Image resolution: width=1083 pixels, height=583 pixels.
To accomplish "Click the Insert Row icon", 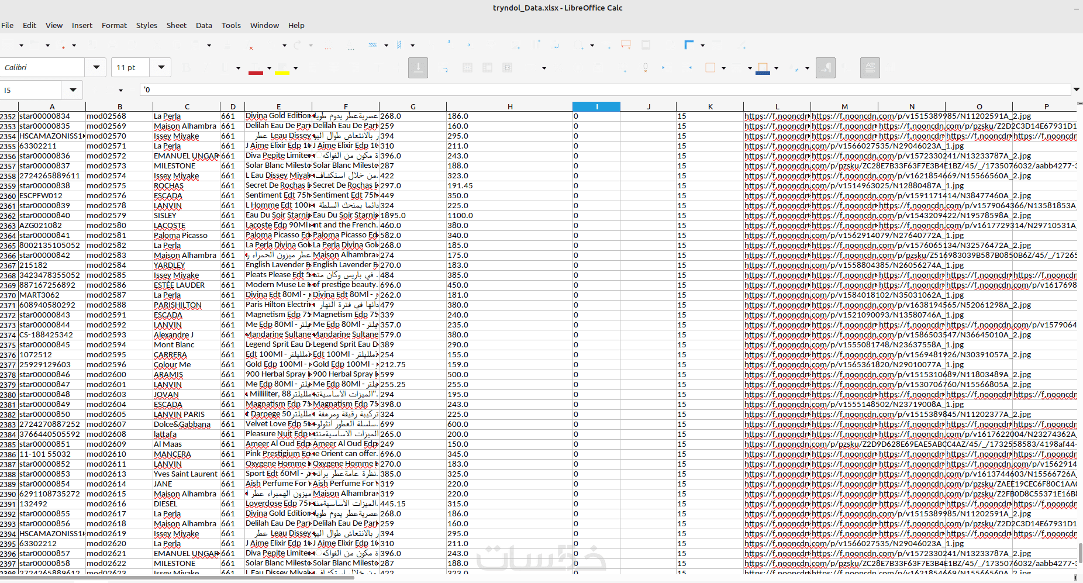I will (373, 45).
